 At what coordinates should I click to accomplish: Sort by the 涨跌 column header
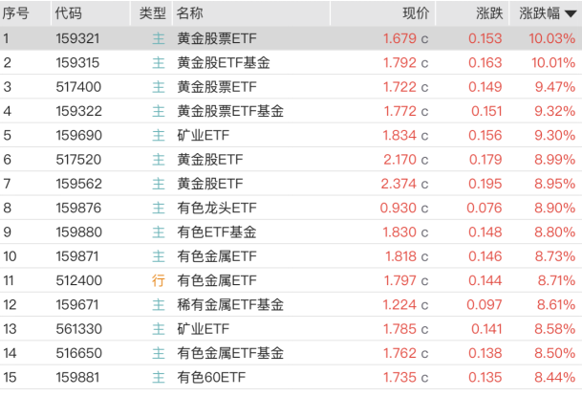[x=488, y=14]
